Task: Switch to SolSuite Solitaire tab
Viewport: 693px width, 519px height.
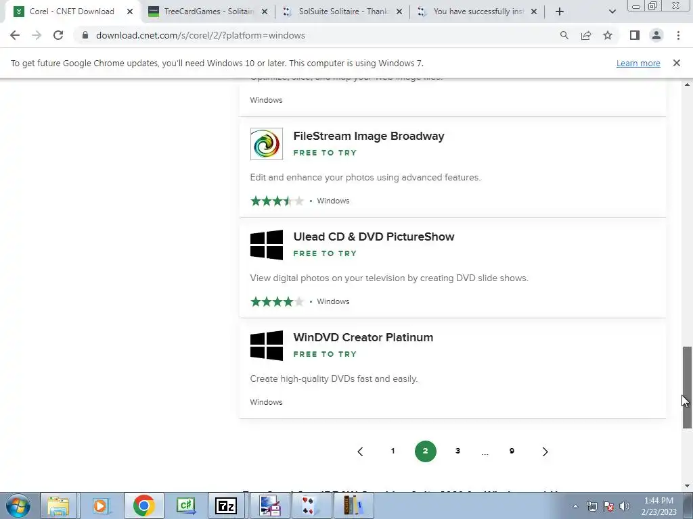Action: (343, 11)
